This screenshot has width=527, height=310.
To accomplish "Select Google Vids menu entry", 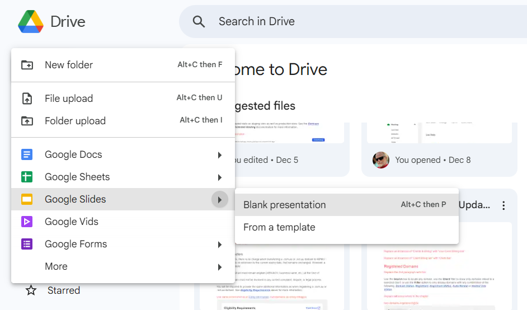I will [123, 222].
